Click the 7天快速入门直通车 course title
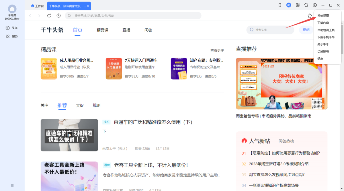344x191 pixels. tap(141, 61)
